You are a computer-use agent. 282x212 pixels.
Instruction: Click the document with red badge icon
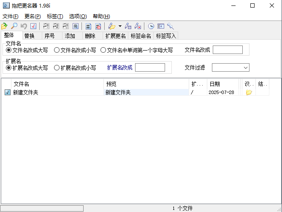click(x=98, y=26)
